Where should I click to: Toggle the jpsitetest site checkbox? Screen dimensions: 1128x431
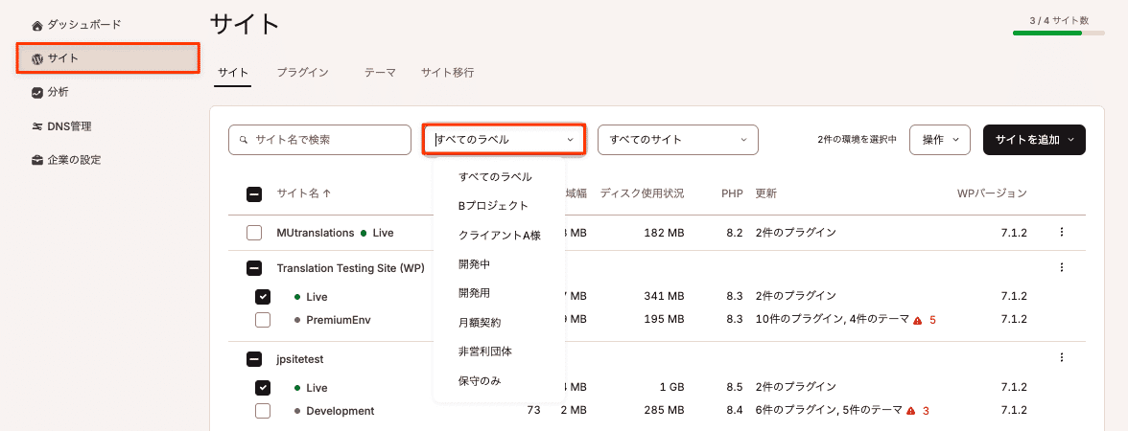(x=254, y=358)
